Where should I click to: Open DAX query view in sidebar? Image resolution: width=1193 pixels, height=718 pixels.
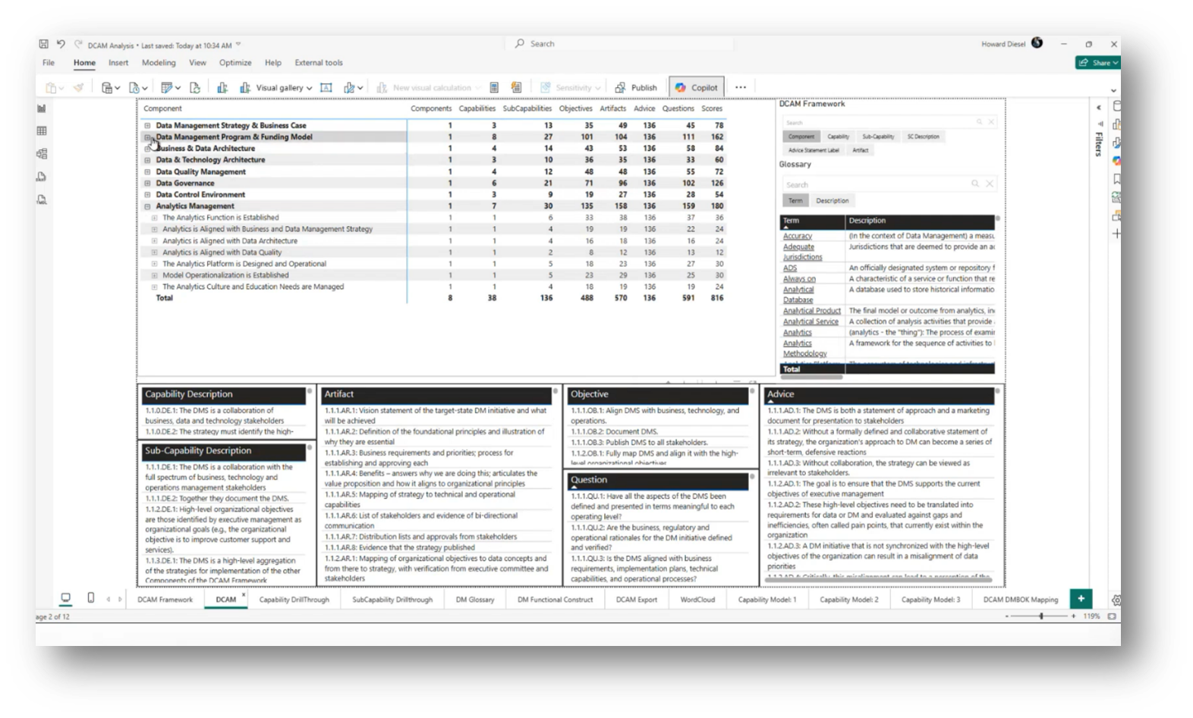pyautogui.click(x=42, y=177)
